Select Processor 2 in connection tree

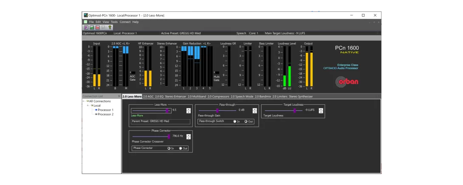(x=106, y=114)
